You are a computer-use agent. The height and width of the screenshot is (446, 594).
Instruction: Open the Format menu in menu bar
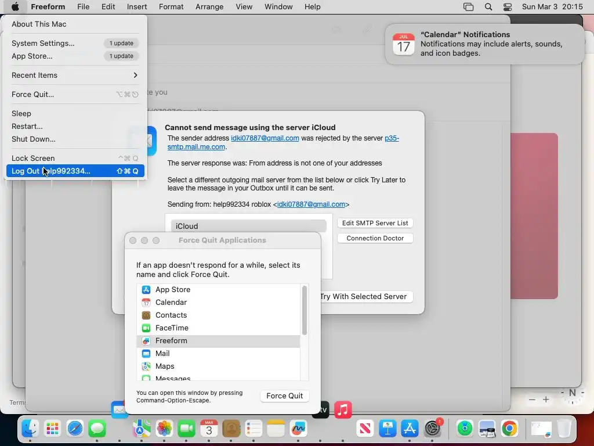(171, 7)
